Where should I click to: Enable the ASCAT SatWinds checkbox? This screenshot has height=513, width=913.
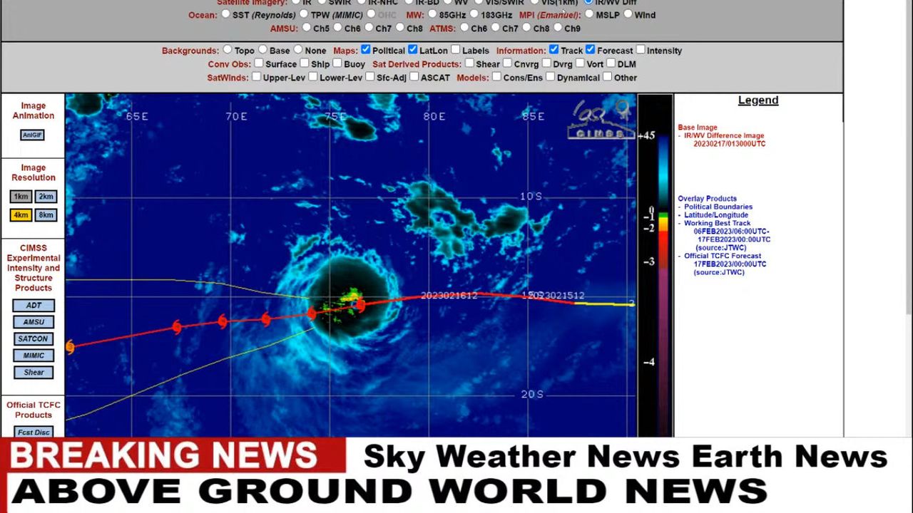pyautogui.click(x=414, y=77)
